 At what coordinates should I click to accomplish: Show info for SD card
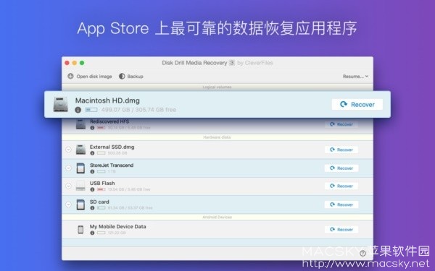(92, 208)
